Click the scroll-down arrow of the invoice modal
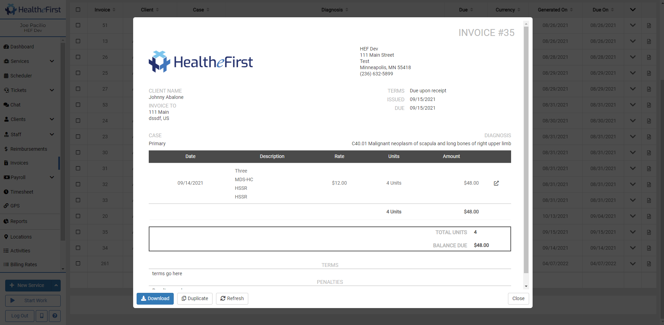Screen dimensions: 664x325 click(x=526, y=286)
